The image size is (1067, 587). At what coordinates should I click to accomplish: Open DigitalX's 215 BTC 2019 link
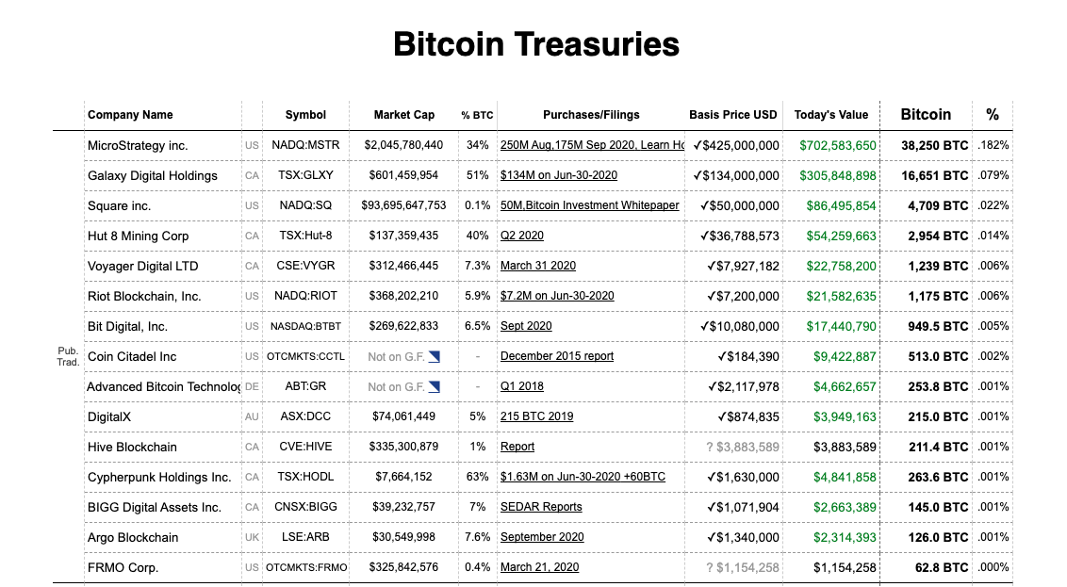(536, 416)
